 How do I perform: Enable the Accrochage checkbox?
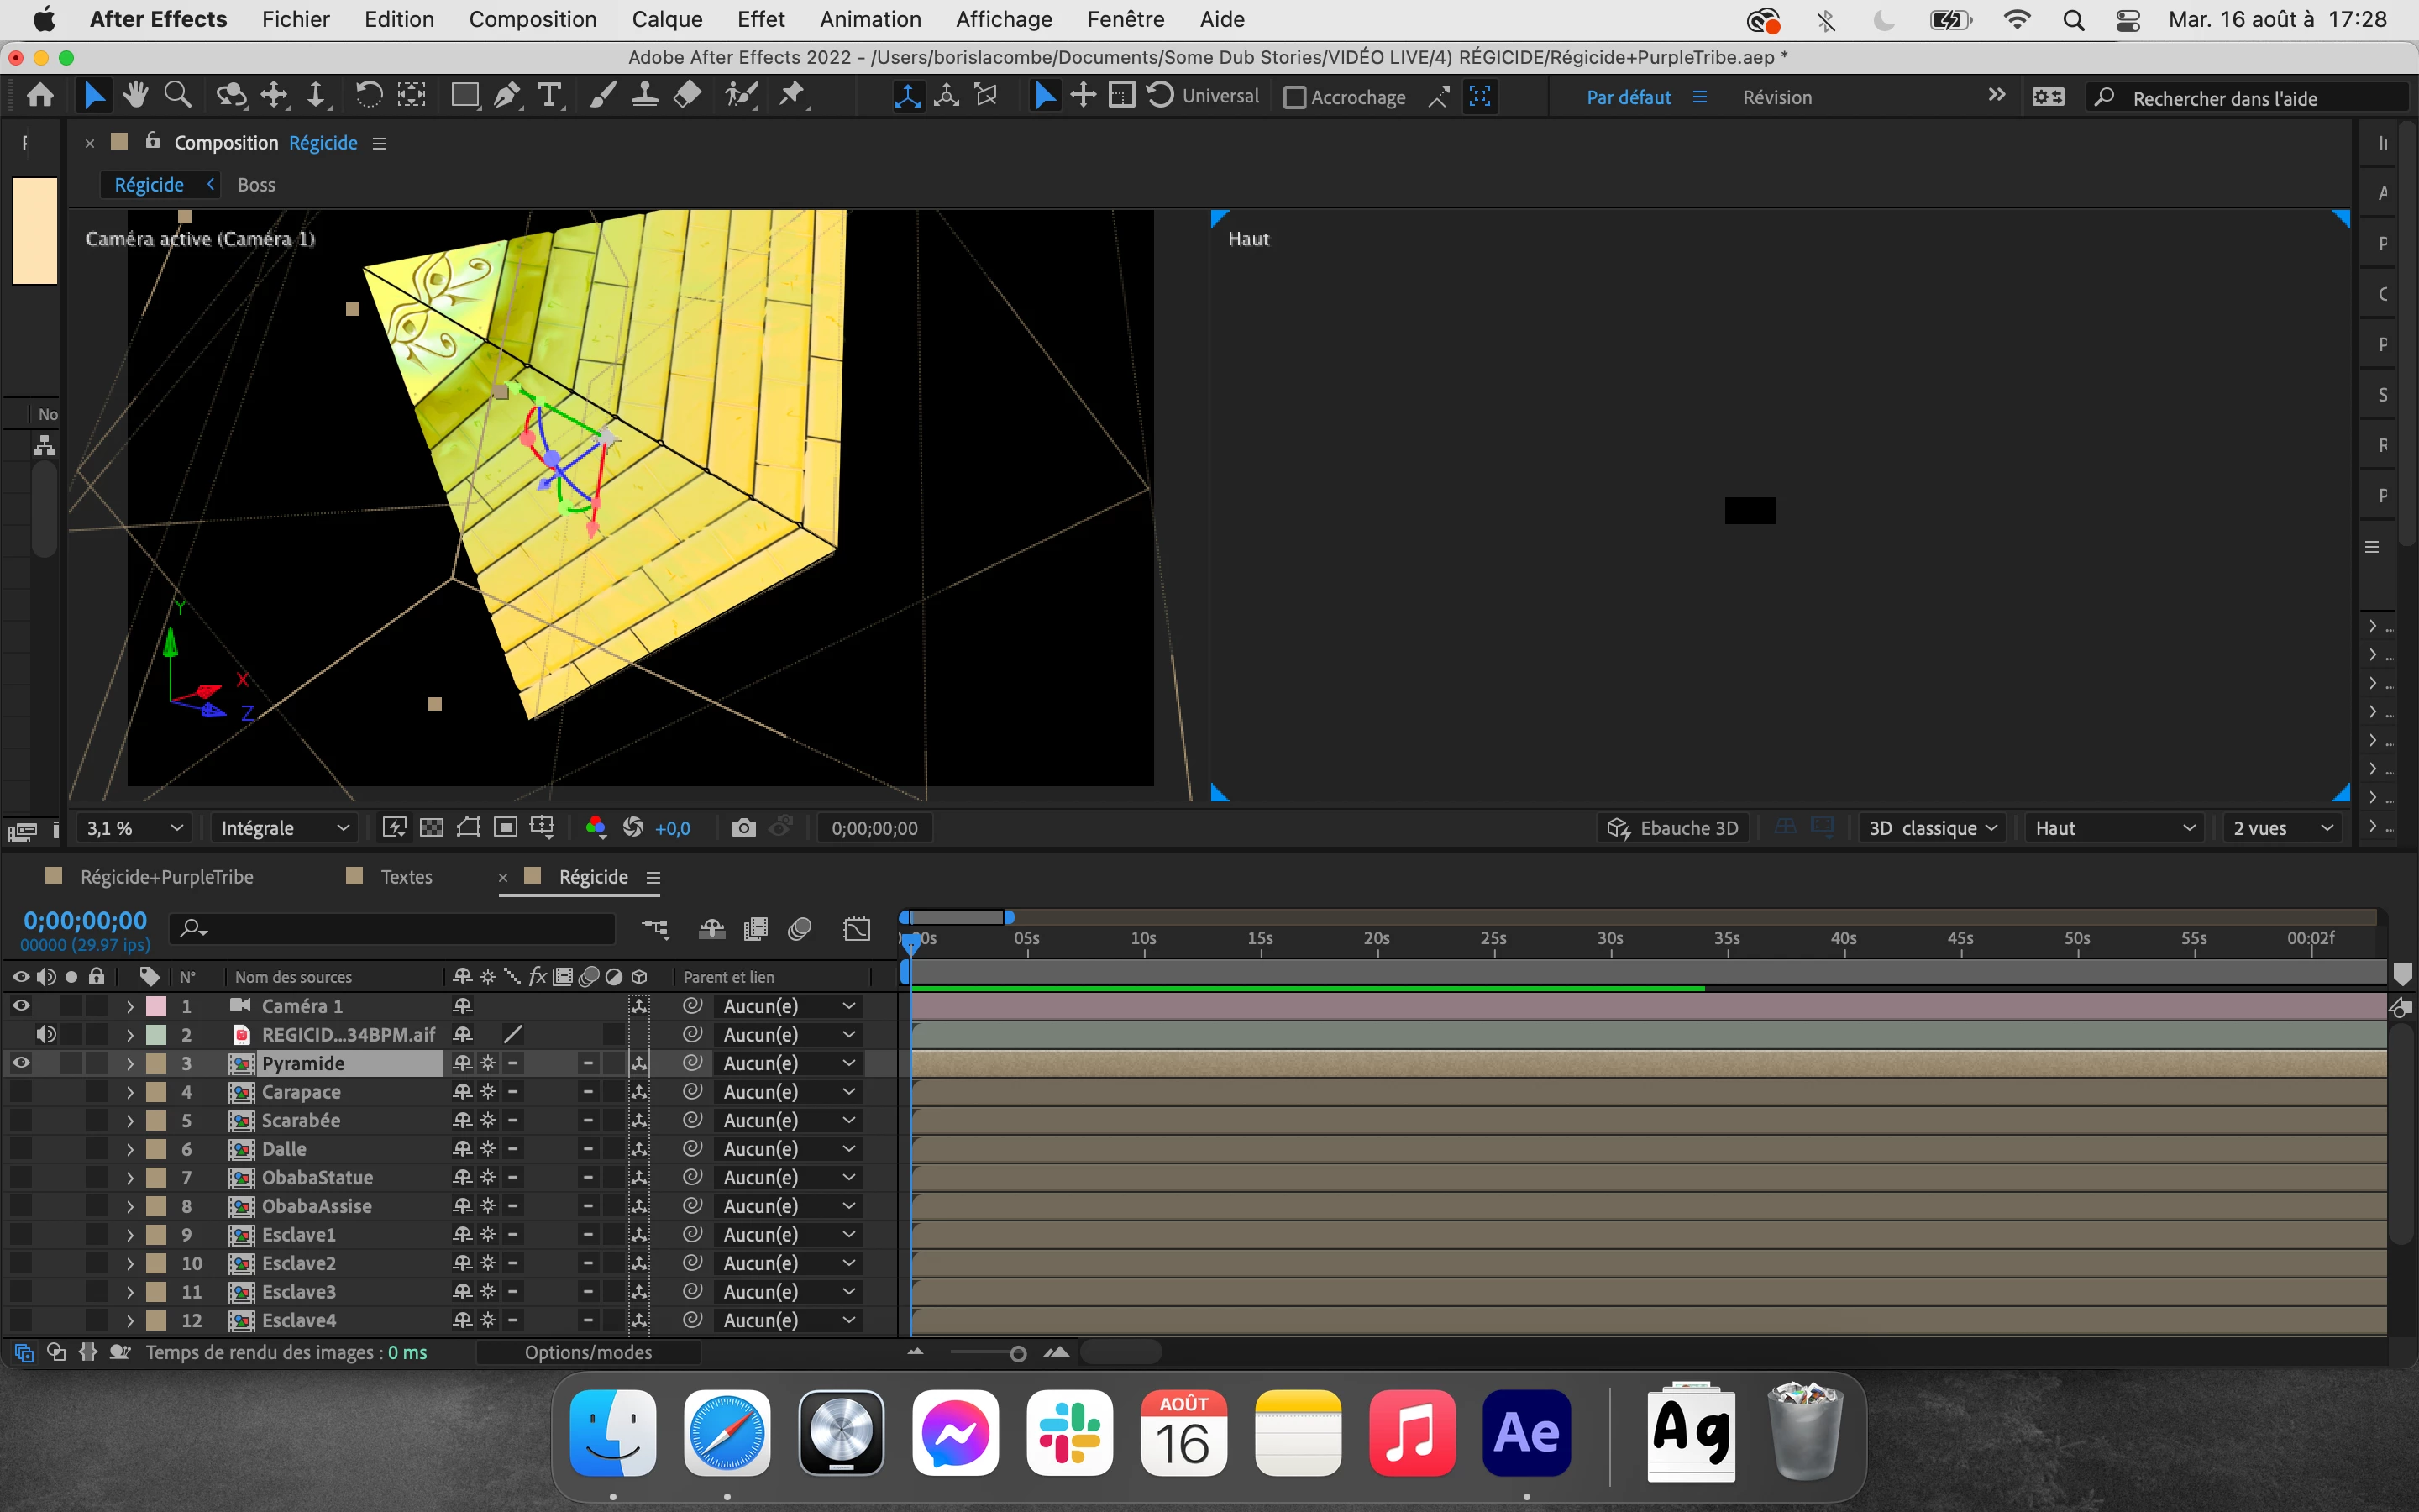tap(1294, 98)
